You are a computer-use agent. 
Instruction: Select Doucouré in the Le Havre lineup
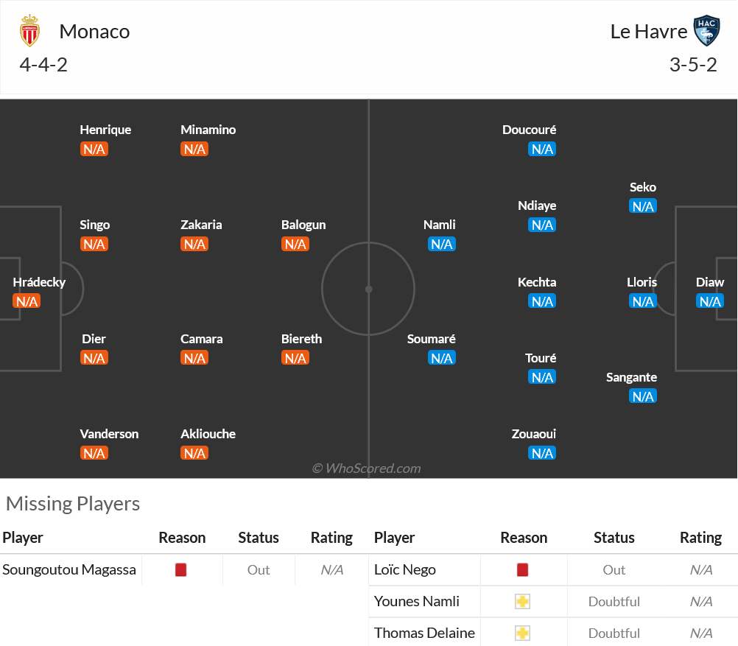[529, 130]
